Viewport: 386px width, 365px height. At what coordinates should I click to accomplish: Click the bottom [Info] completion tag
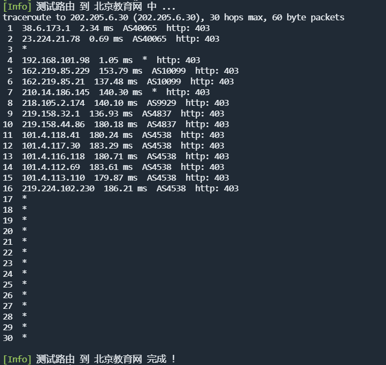[17, 359]
